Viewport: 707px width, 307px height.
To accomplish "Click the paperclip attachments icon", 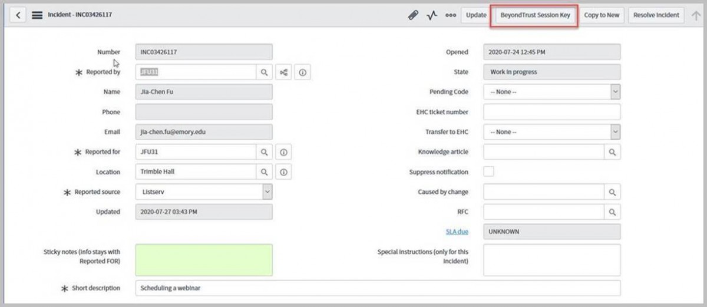I will 413,15.
